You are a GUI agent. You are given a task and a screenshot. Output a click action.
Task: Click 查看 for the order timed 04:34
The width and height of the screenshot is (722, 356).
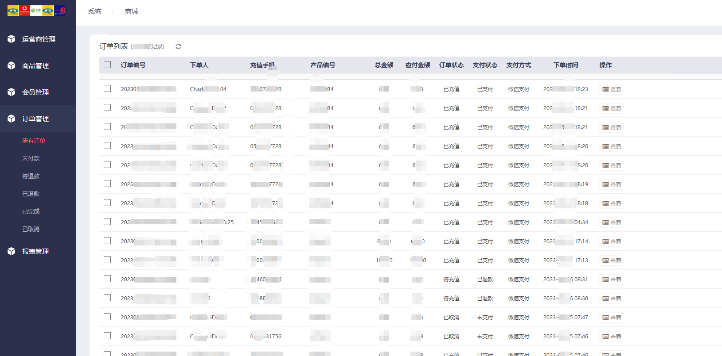coord(612,222)
